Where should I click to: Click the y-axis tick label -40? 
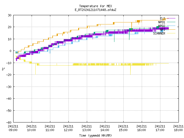[9, 99]
